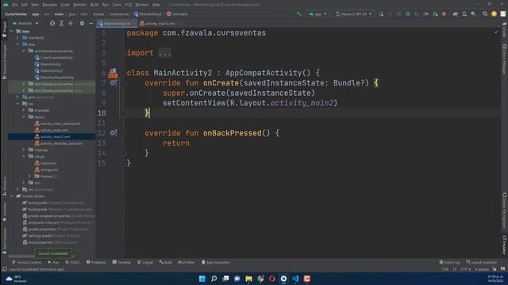Screen dimensions: 508x285
Task: Open the Terminal tool window
Action: [x=121, y=262]
